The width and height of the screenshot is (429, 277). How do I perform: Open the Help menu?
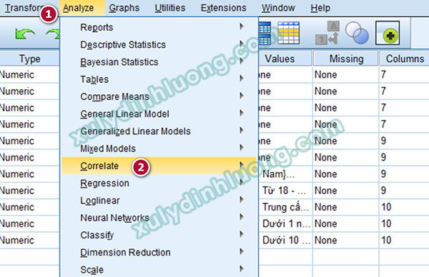(320, 8)
